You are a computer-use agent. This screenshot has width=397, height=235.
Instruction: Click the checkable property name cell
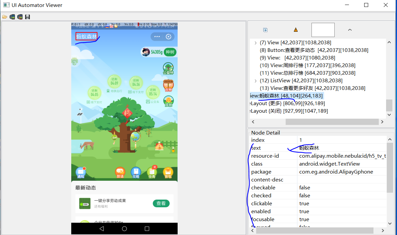(273, 187)
